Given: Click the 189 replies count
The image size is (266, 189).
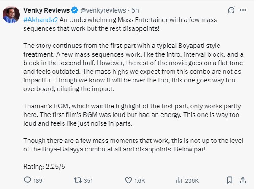Looking at the screenshot, I should pyautogui.click(x=38, y=179).
